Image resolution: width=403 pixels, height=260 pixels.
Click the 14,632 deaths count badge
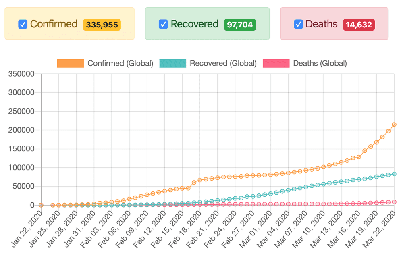[359, 25]
